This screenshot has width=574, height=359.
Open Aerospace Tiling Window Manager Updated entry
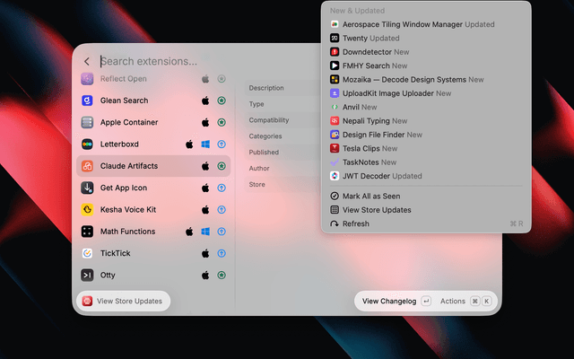pyautogui.click(x=426, y=24)
